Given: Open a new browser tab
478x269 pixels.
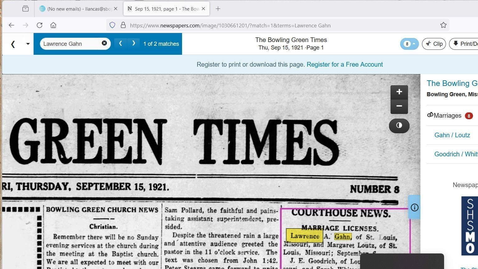Looking at the screenshot, I should point(218,9).
